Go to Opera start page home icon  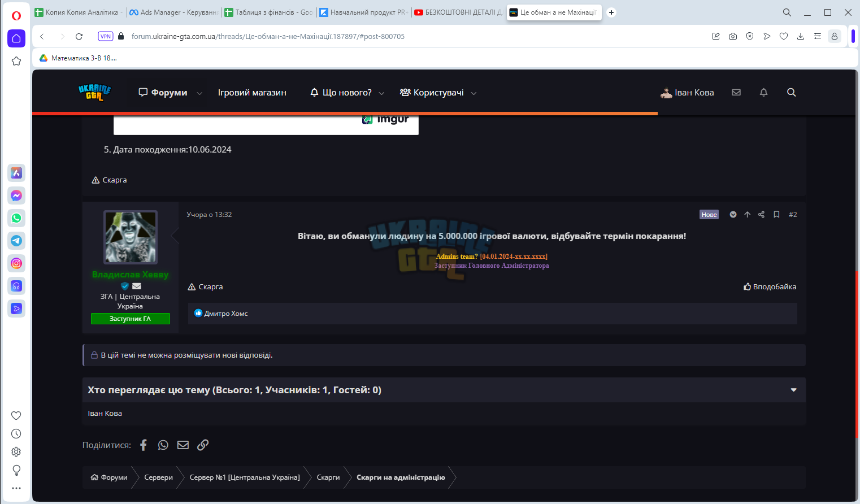[x=16, y=38]
